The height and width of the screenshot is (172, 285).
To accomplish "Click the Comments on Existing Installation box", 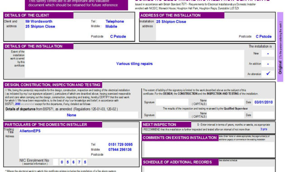I will [x=209, y=149].
